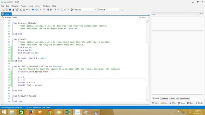Open File Explorer from the taskbar
Viewport: 205px width, 115px height.
[x=12, y=112]
